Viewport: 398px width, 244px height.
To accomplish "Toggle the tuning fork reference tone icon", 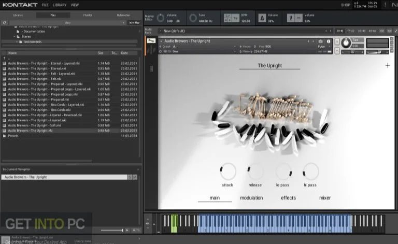I will tap(291, 18).
